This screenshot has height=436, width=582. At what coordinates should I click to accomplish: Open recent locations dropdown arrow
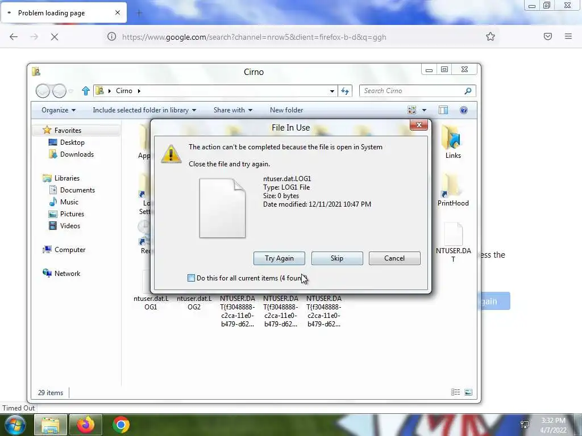pos(71,91)
